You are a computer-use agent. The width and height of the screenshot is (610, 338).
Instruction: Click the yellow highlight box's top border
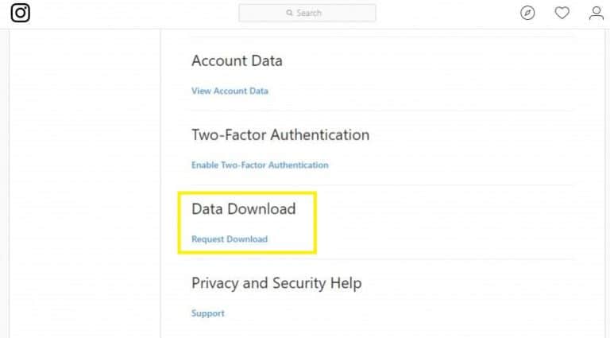pyautogui.click(x=247, y=192)
